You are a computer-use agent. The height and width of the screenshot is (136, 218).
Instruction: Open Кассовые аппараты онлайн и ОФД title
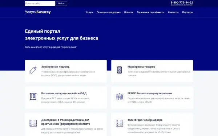[64, 94]
